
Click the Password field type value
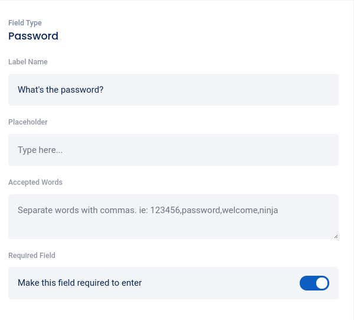[33, 36]
